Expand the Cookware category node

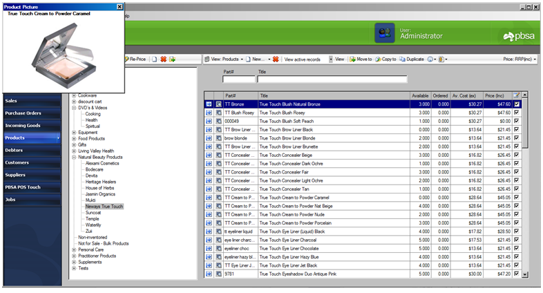coord(74,95)
